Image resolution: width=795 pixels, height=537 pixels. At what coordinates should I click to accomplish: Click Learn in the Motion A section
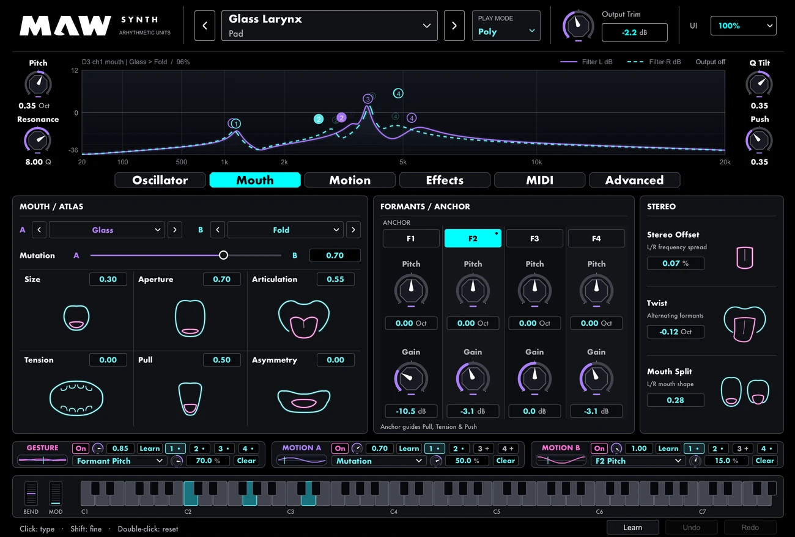coord(409,448)
